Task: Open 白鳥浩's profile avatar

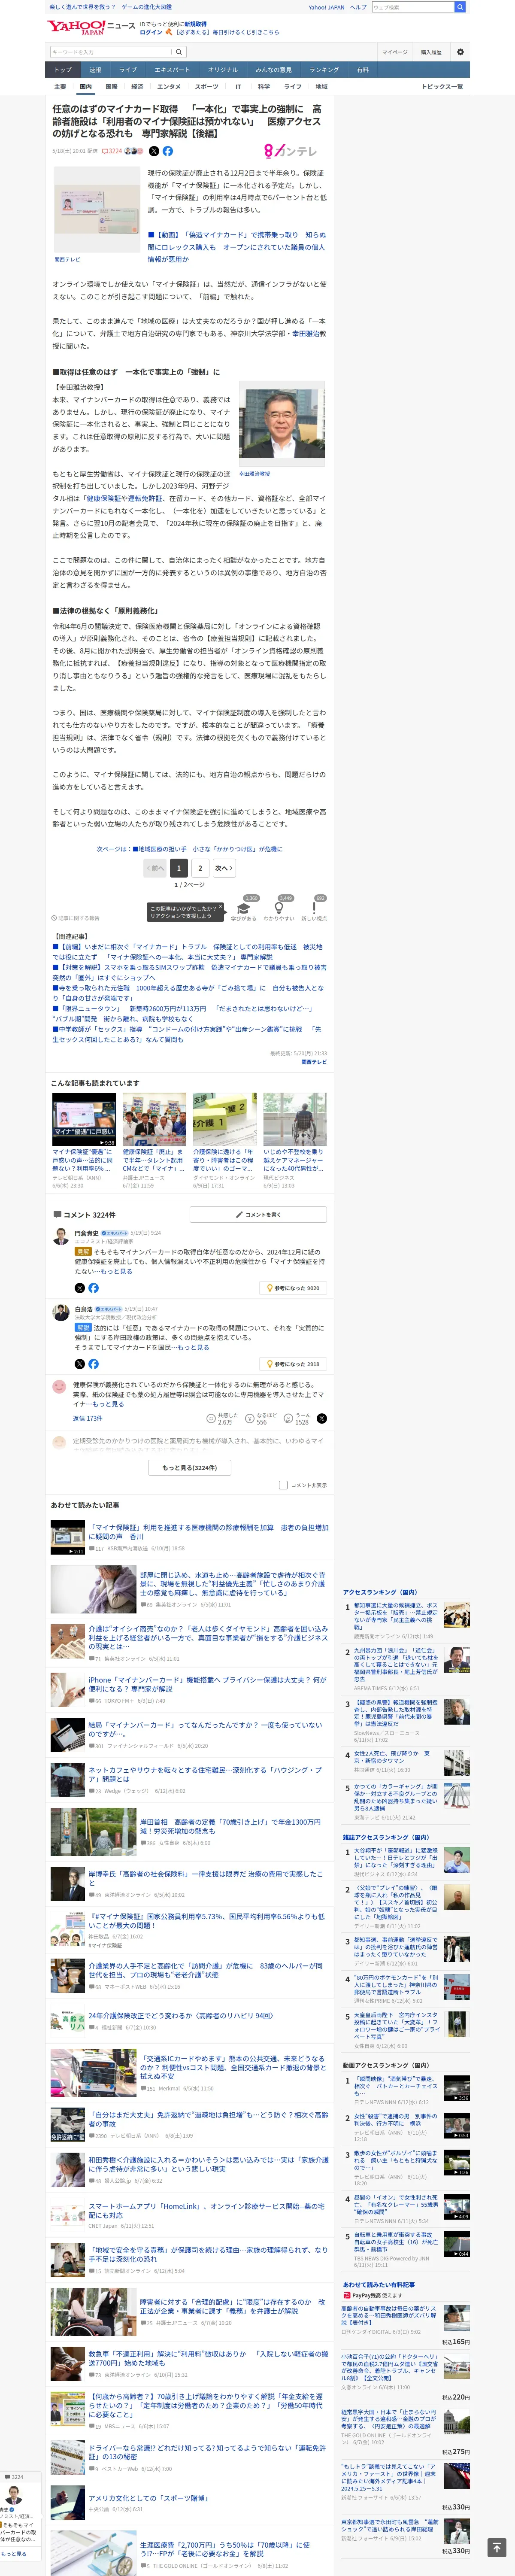Action: point(61,1312)
